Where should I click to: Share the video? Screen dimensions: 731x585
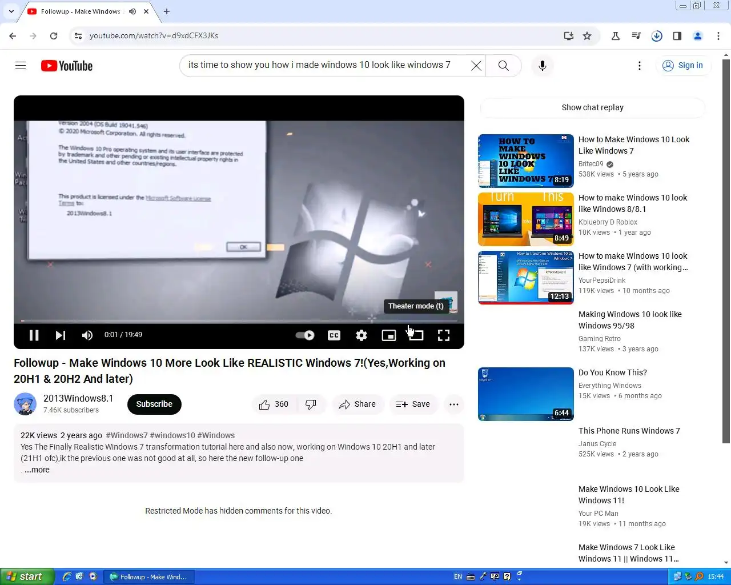tap(358, 404)
